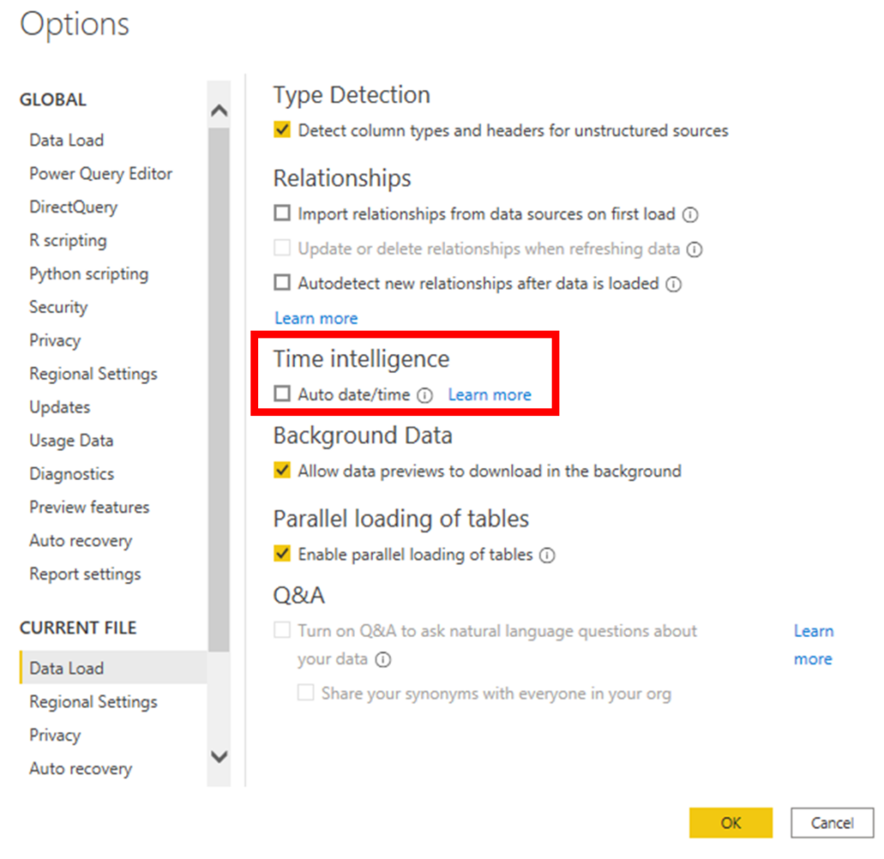
Task: Click info icon beside Enable parallel loading
Action: (x=547, y=556)
